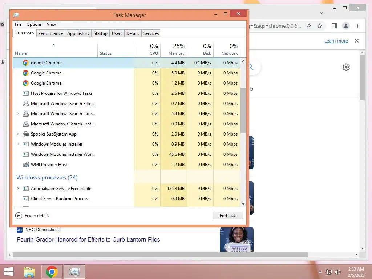Expand the Windows Modules Installer process
The width and height of the screenshot is (372, 279).
coord(17,144)
